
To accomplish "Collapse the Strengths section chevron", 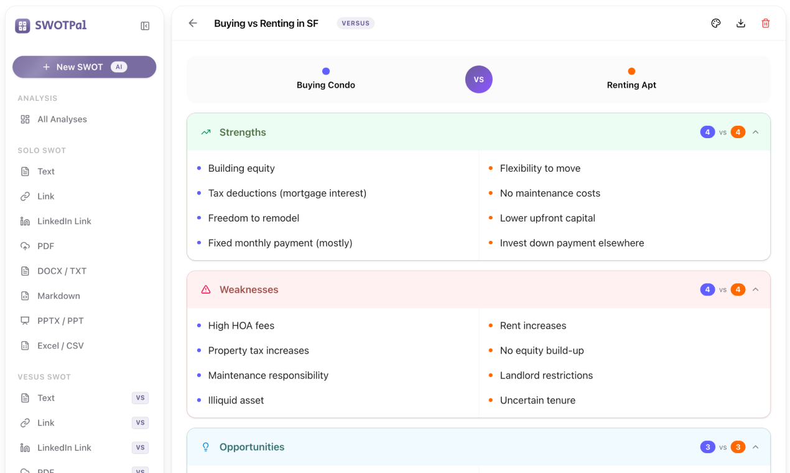I will 755,132.
